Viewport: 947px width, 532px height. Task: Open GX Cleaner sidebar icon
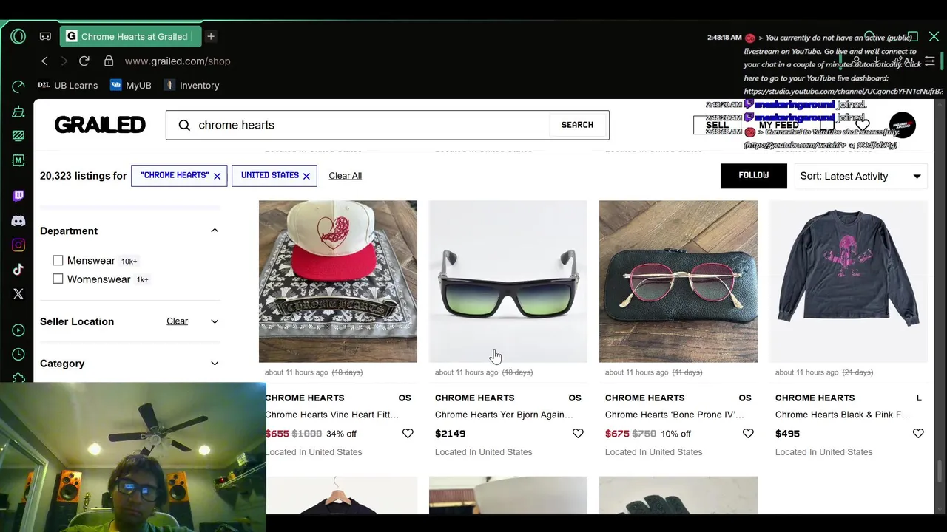[18, 112]
